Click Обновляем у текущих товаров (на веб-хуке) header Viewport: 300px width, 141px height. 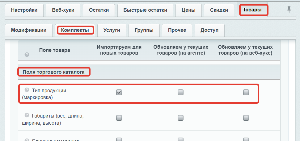(x=245, y=50)
